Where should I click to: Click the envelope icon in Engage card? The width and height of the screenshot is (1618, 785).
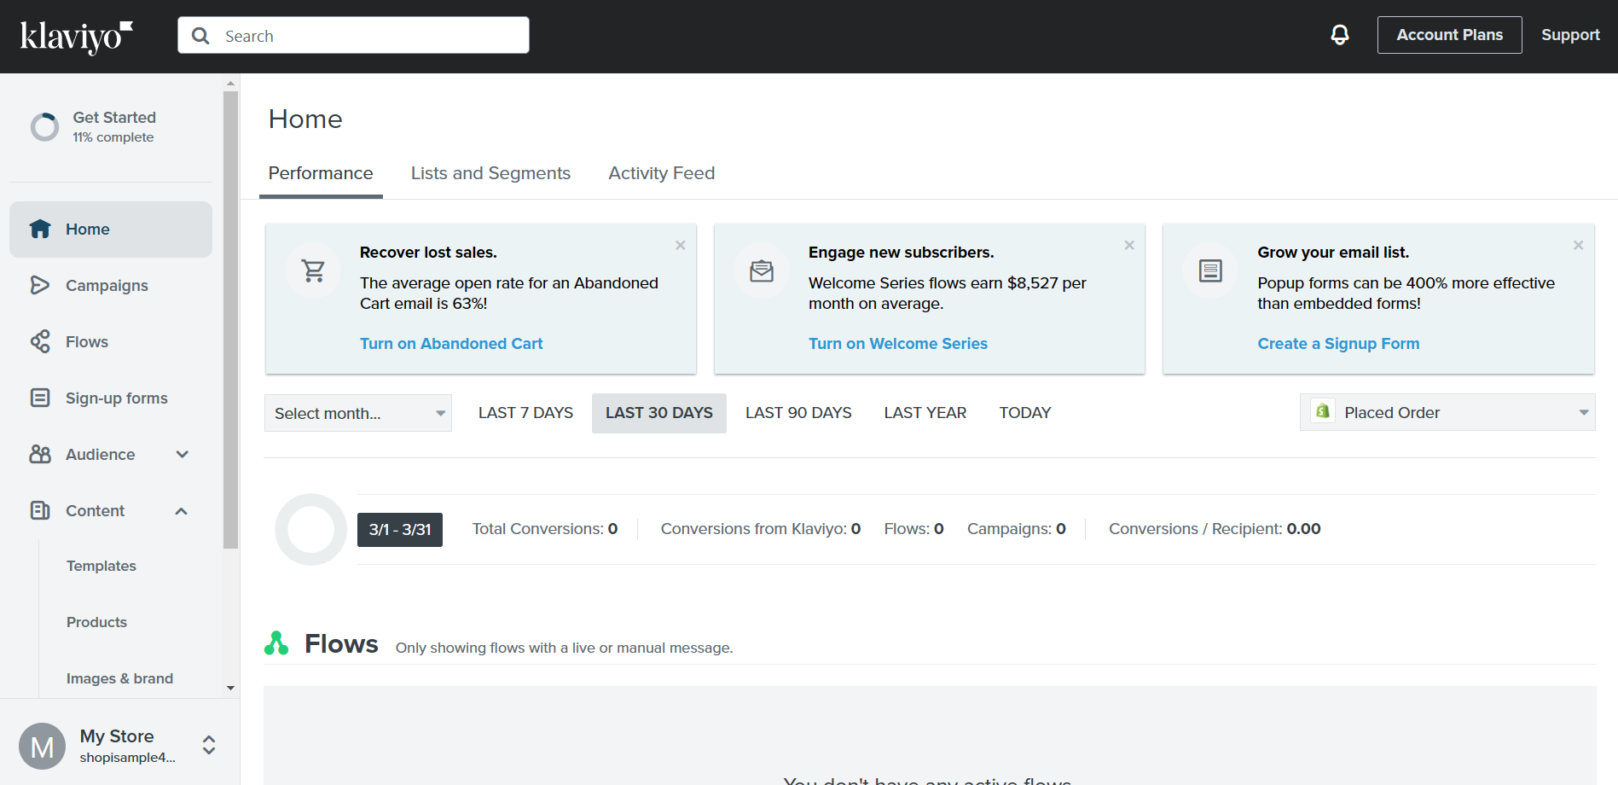pyautogui.click(x=762, y=270)
